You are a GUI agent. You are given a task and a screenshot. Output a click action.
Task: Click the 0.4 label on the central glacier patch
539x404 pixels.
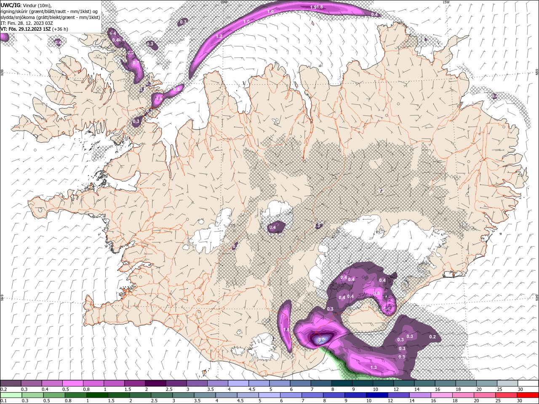(272, 228)
